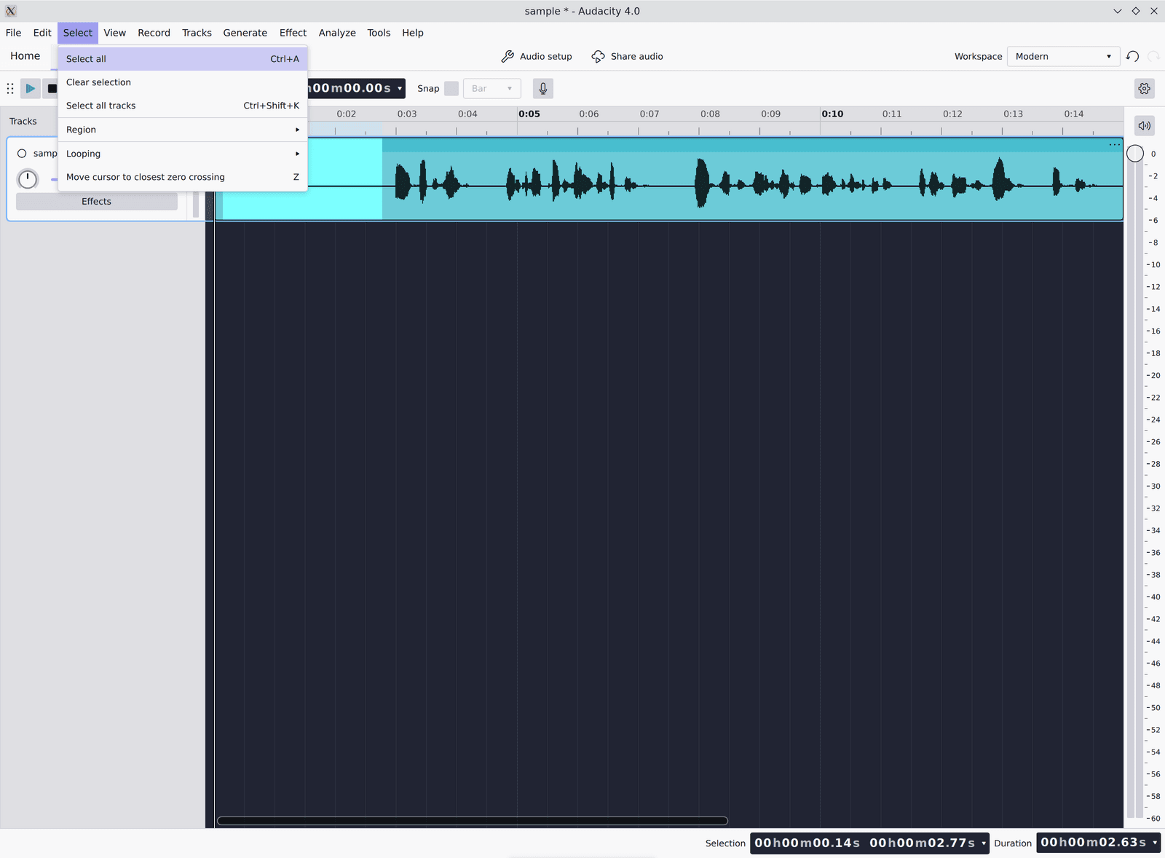Open the Selection time format dropdown arrow
Viewport: 1165px width, 858px height.
[984, 843]
